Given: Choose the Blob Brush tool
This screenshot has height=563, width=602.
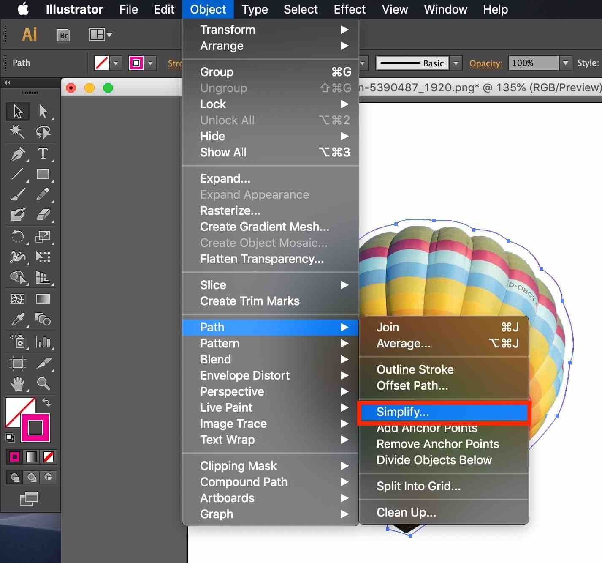Looking at the screenshot, I should (18, 215).
